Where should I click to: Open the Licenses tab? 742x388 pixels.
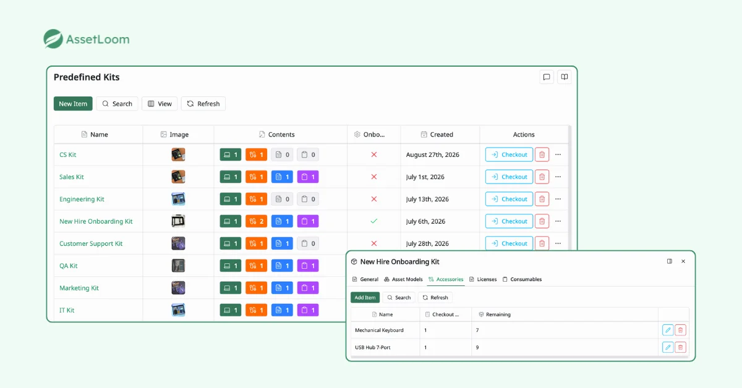[x=483, y=279]
